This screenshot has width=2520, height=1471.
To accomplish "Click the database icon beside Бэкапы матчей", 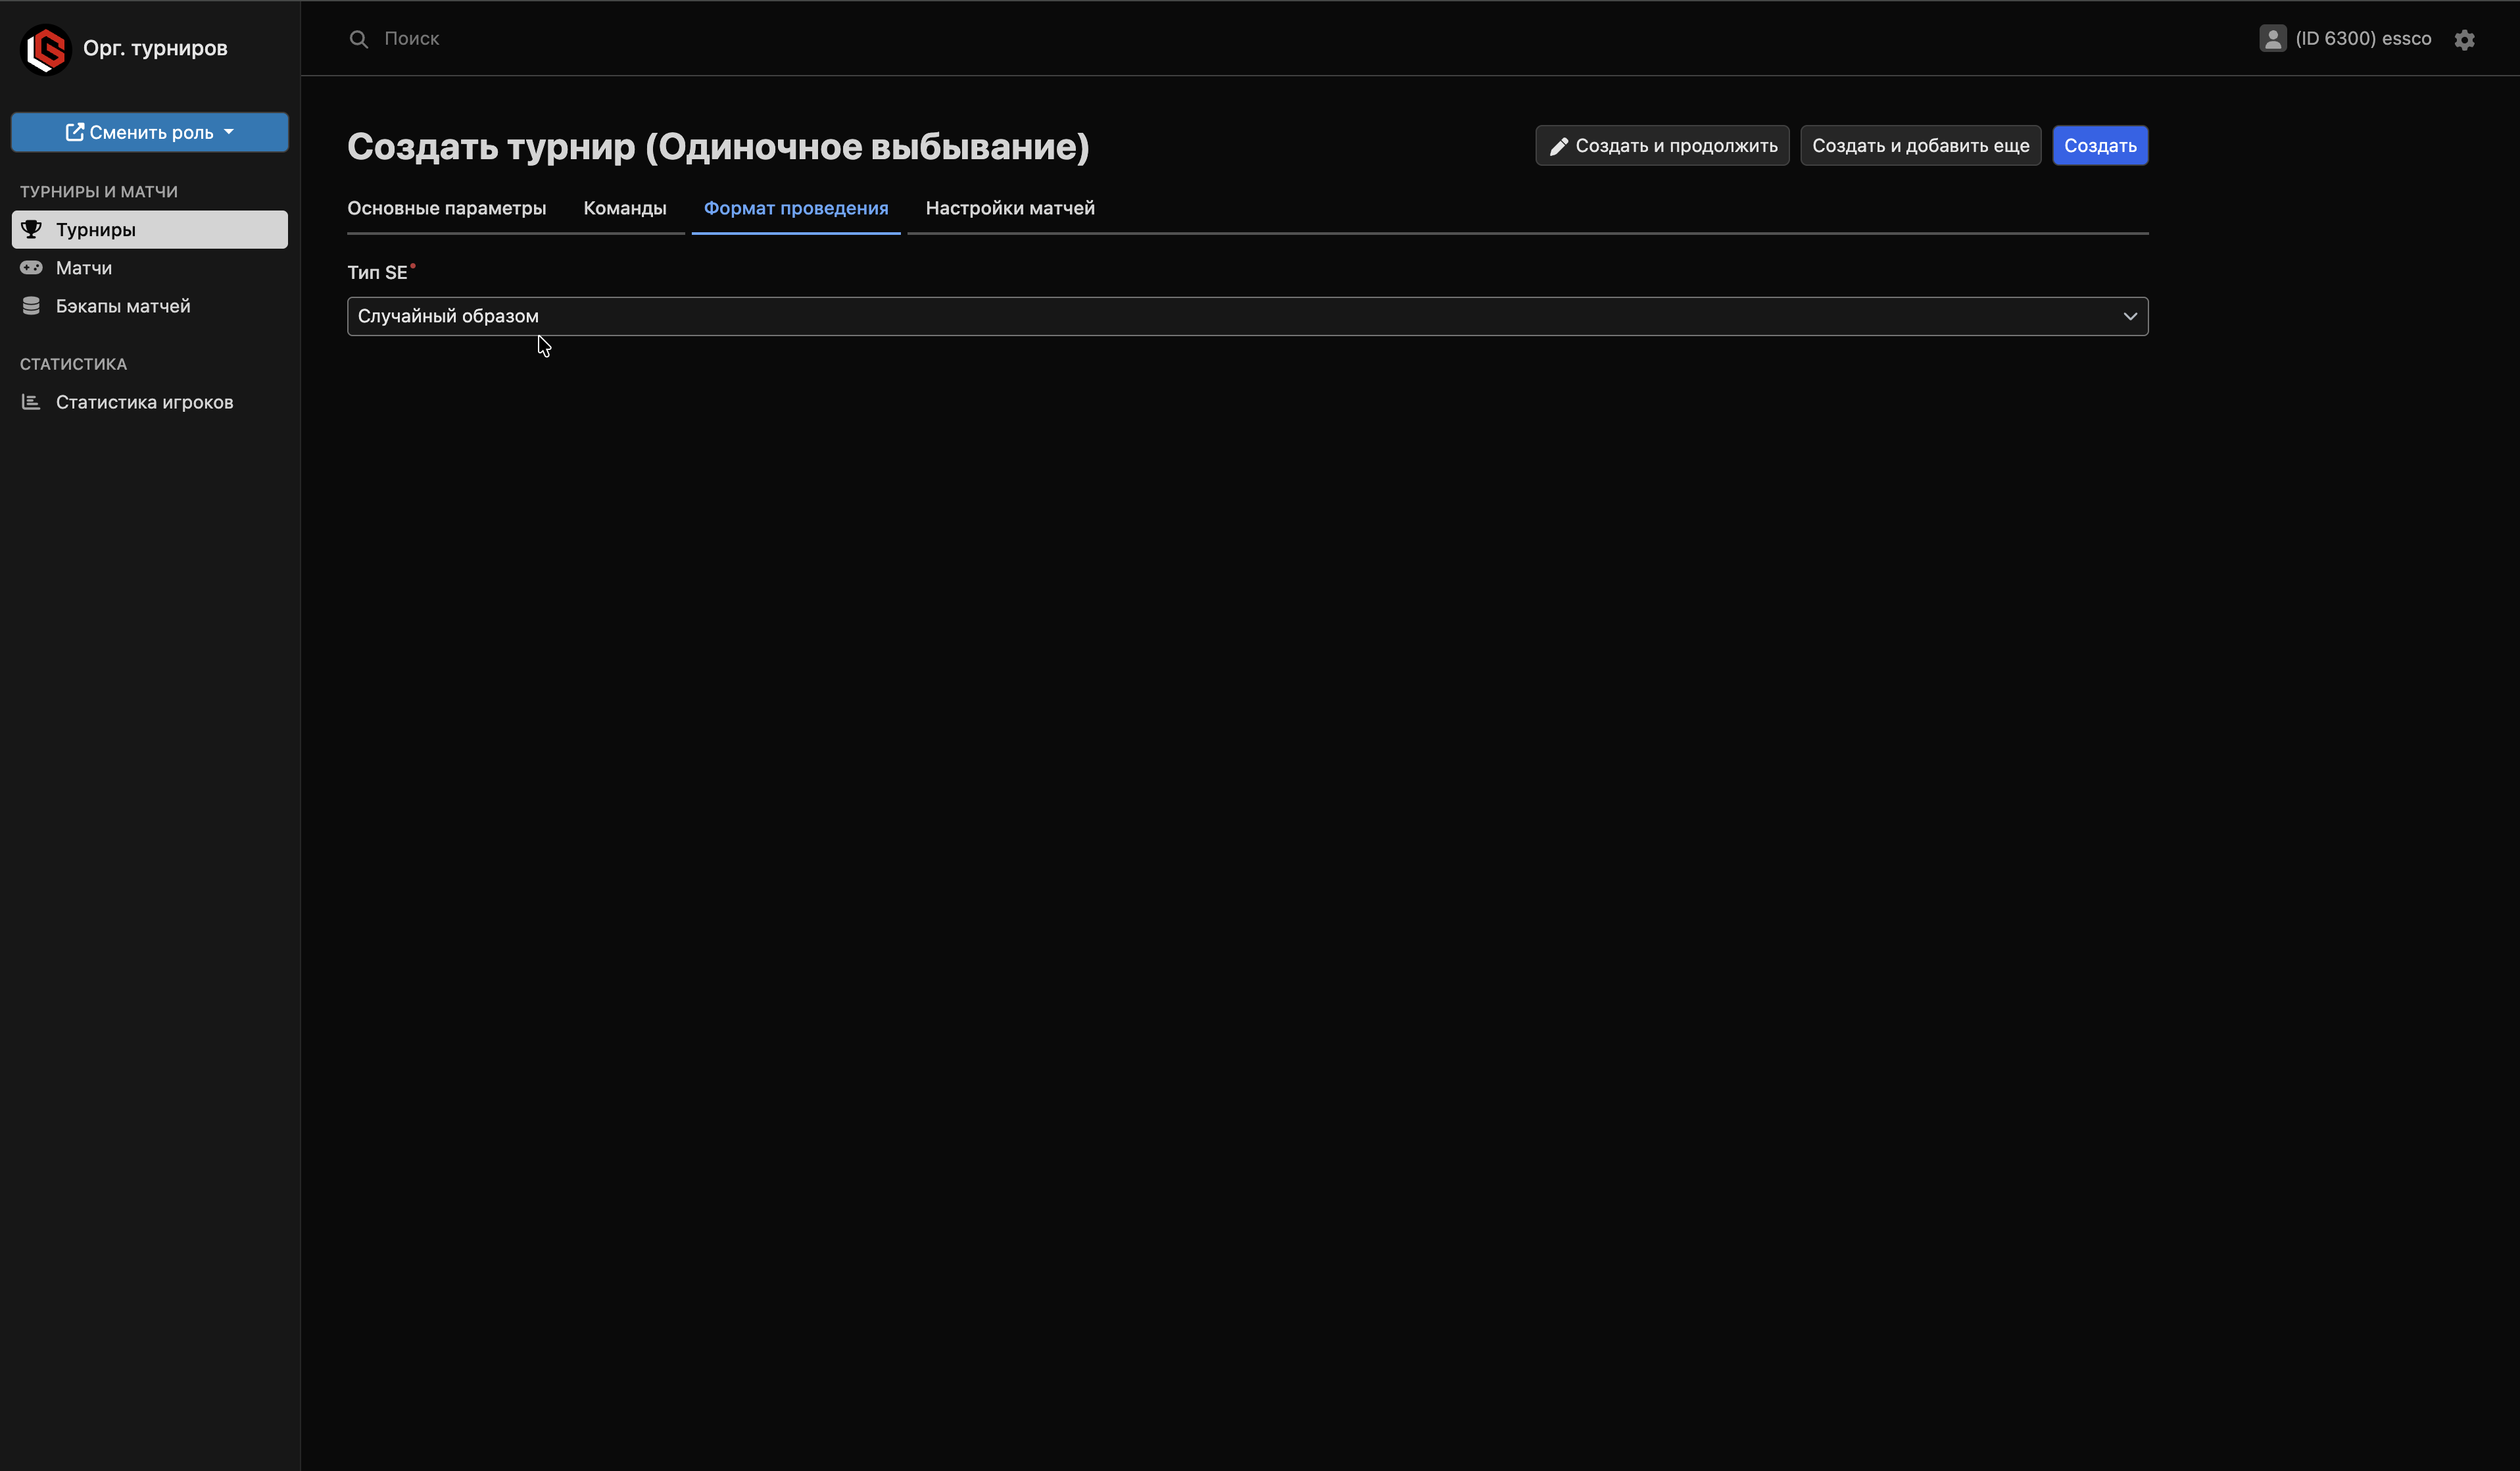I will pyautogui.click(x=31, y=306).
